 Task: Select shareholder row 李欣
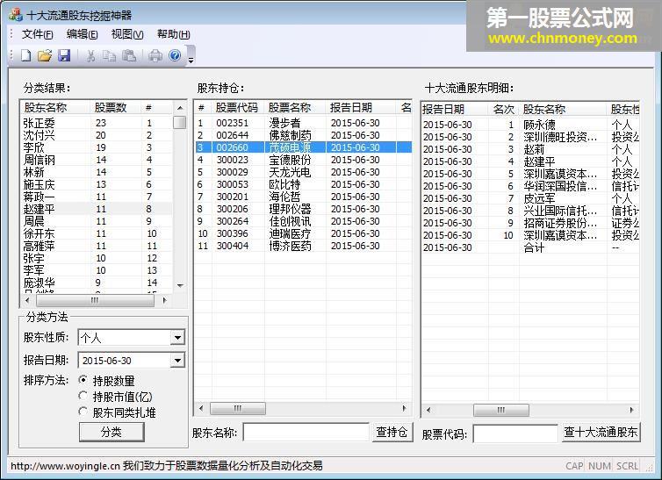[97, 147]
